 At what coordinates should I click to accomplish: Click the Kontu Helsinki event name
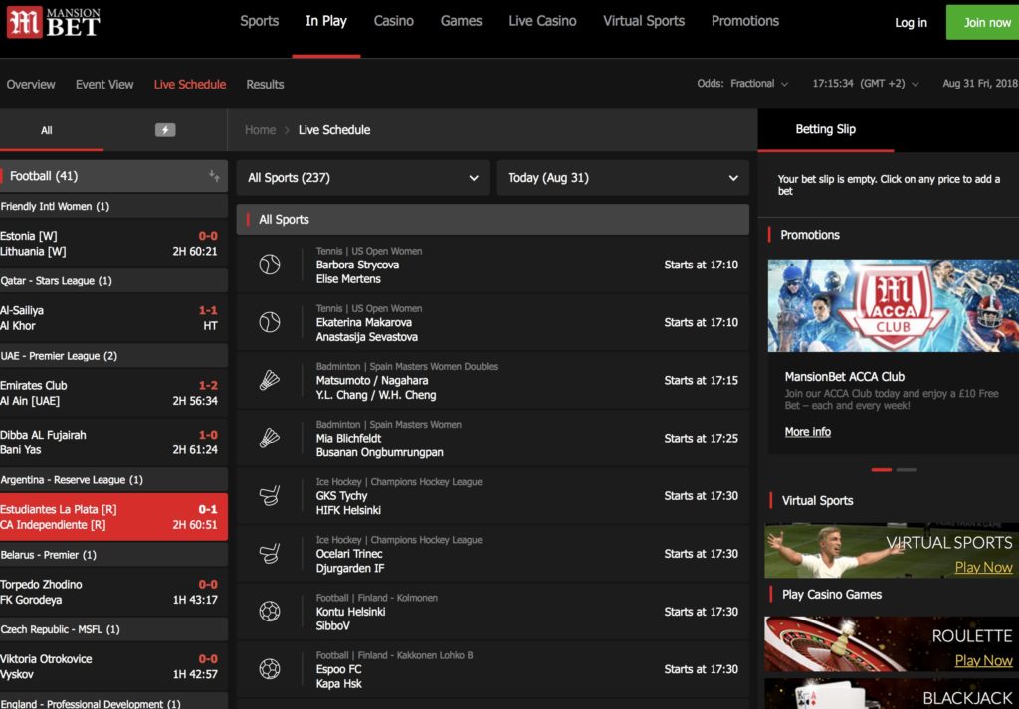[350, 612]
